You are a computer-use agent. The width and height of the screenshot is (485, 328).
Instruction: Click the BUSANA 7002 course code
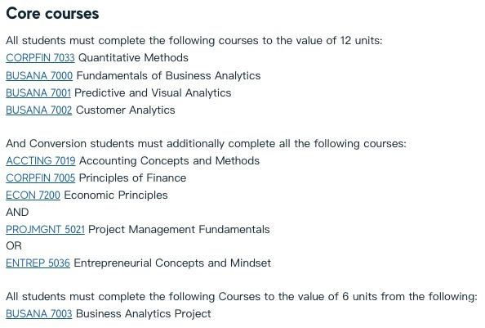click(x=39, y=110)
